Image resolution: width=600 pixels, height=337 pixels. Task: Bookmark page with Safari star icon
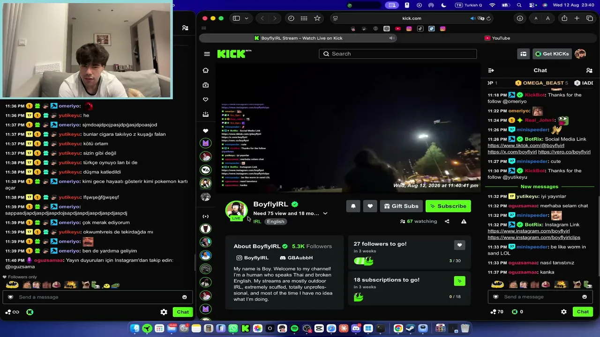click(x=317, y=18)
